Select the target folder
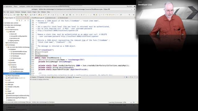Viewport: 198px width, 111px height. tap(9, 91)
